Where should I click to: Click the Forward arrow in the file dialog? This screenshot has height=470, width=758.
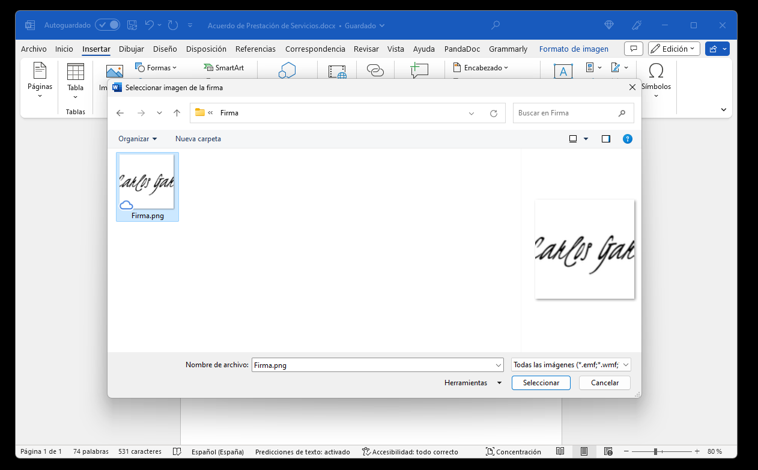click(x=141, y=113)
